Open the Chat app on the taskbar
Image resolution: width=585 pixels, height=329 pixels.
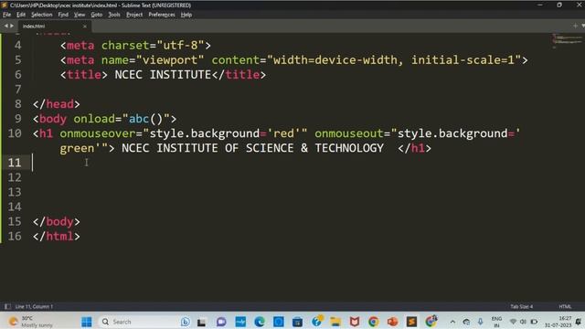(x=221, y=322)
